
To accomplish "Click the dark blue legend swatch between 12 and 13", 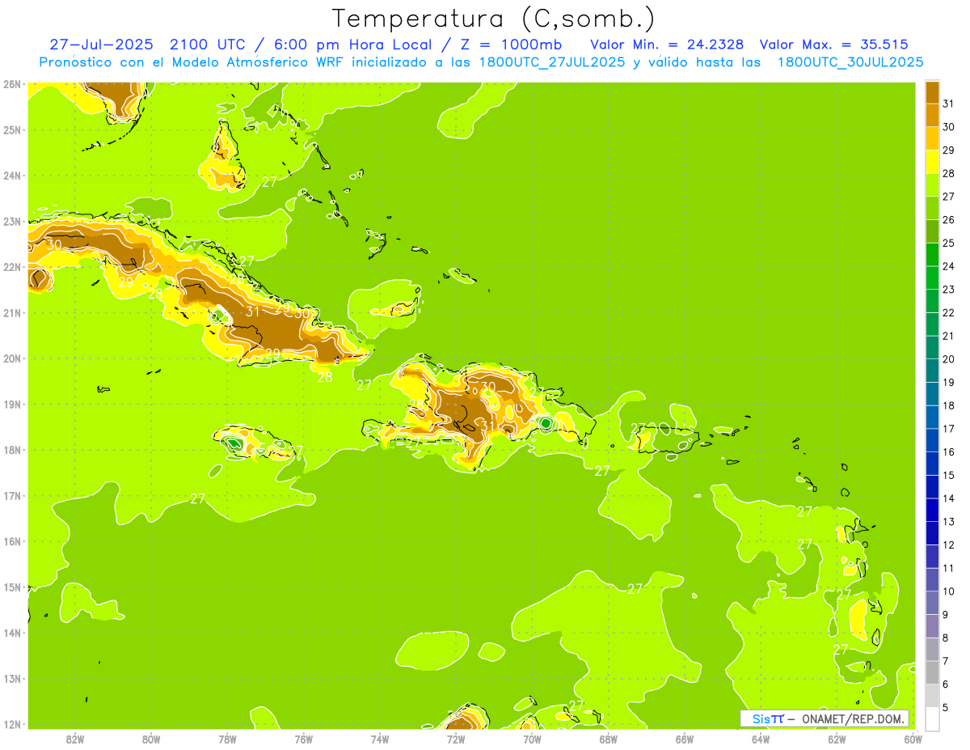I will (932, 534).
